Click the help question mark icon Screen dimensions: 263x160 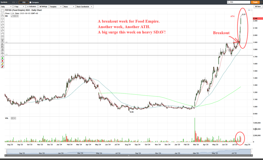tap(261, 2)
